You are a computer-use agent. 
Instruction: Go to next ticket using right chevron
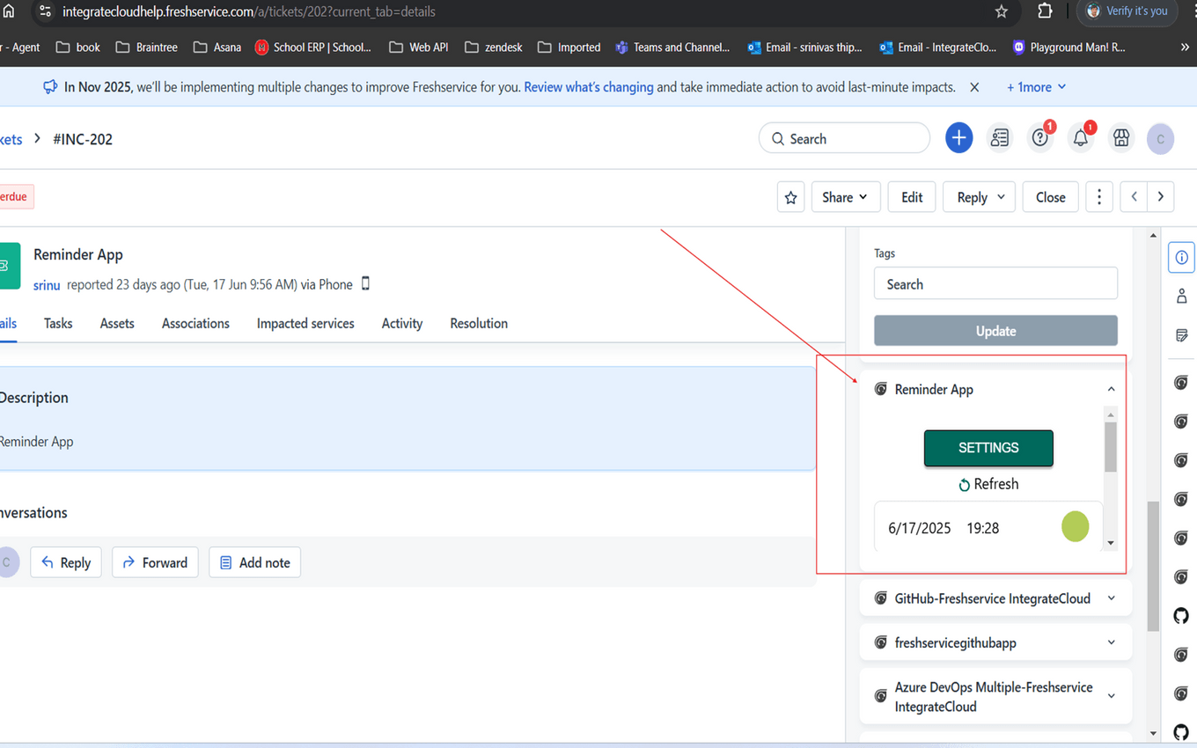1161,197
